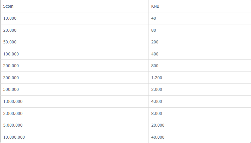Click the 80 KNB value
The height and width of the screenshot is (143, 251).
[x=153, y=30]
